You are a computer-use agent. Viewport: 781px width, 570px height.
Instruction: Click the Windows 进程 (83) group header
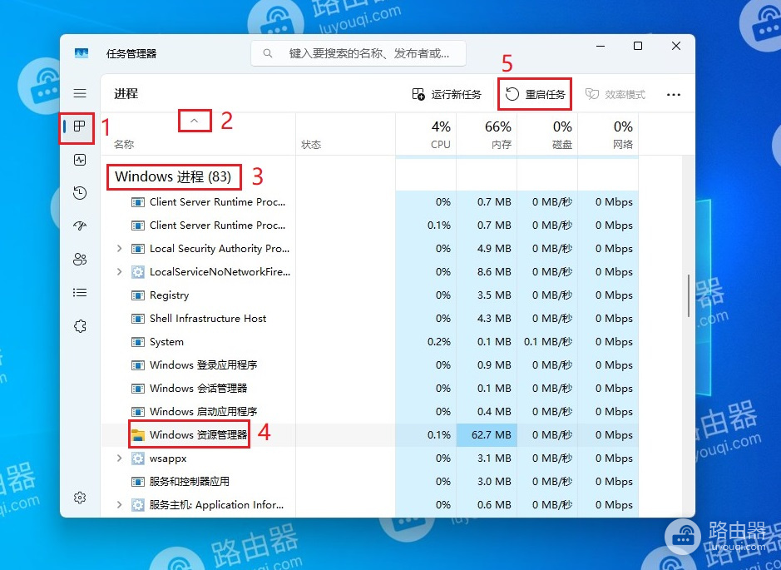click(x=173, y=176)
